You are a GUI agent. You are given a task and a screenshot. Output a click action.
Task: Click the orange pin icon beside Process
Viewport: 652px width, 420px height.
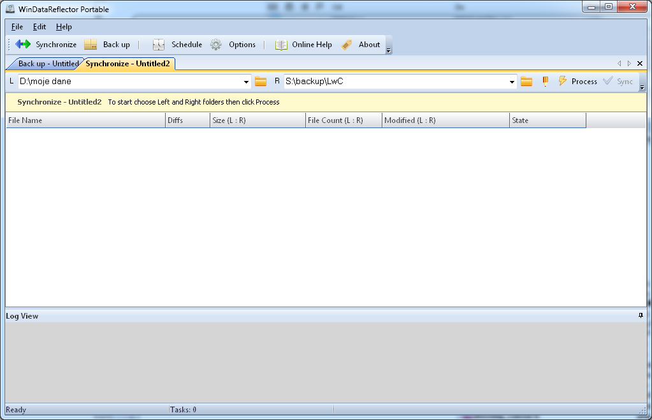[545, 81]
